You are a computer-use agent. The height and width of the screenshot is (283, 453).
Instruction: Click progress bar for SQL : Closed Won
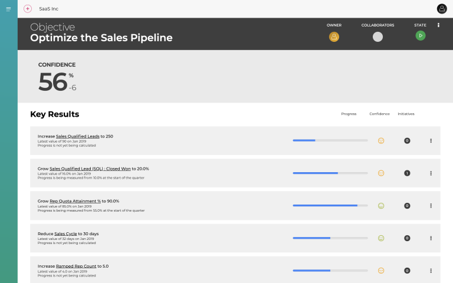coord(330,173)
